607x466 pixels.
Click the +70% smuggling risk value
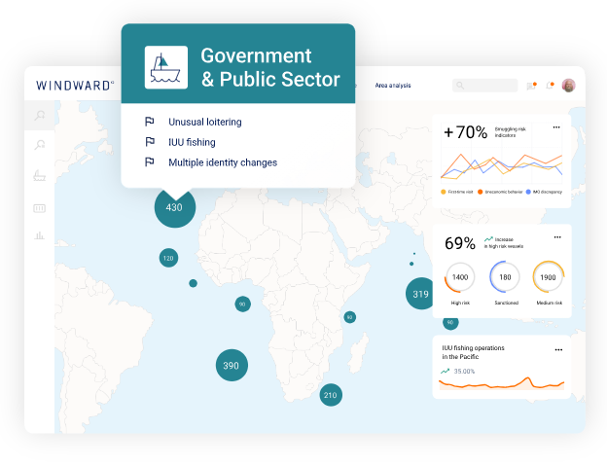point(465,132)
